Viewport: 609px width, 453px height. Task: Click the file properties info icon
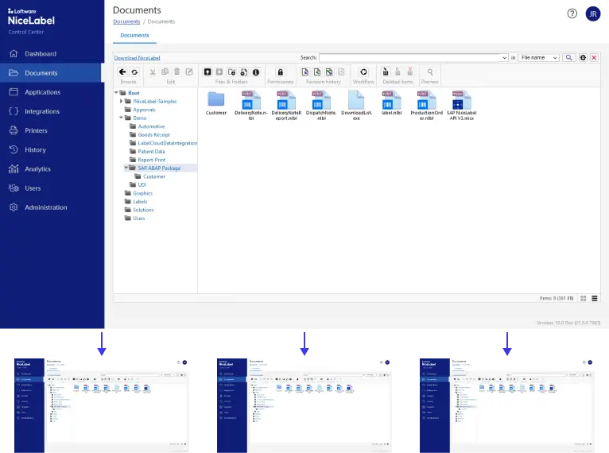pos(256,72)
